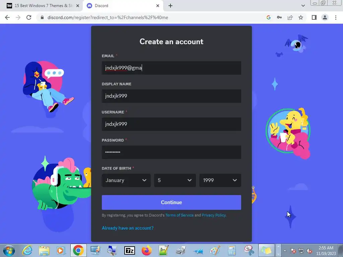The image size is (343, 257).
Task: Click Chrome icon in taskbar
Action: click(78, 250)
